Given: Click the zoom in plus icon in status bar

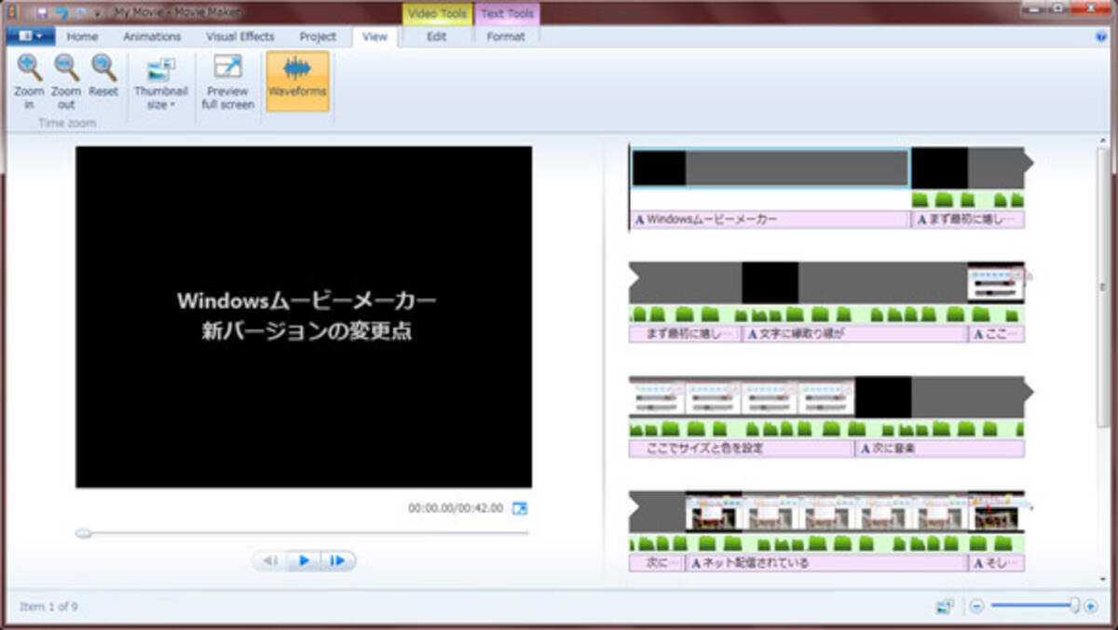Looking at the screenshot, I should (1091, 606).
